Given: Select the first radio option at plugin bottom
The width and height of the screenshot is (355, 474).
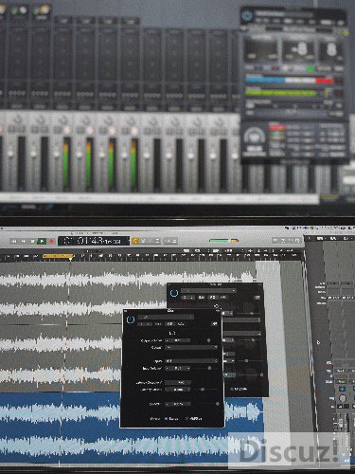Looking at the screenshot, I should 166,418.
